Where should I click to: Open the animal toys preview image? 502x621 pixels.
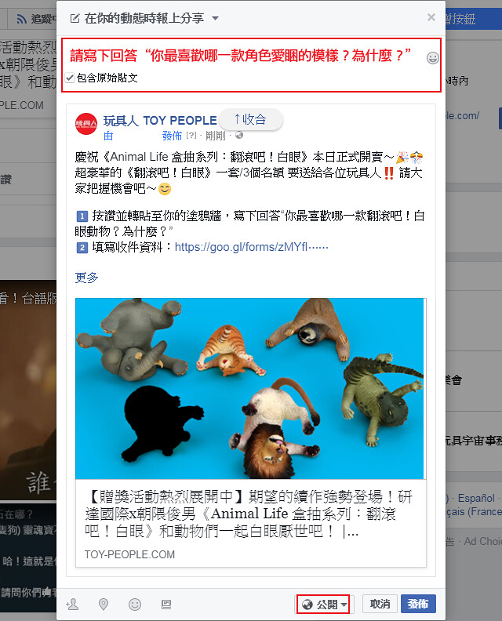coord(249,389)
